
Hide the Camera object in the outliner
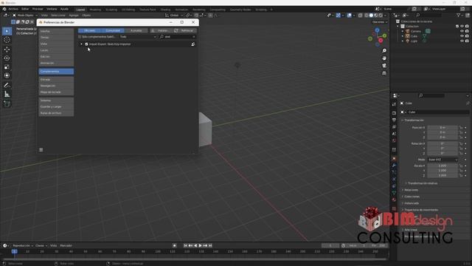tap(462, 31)
